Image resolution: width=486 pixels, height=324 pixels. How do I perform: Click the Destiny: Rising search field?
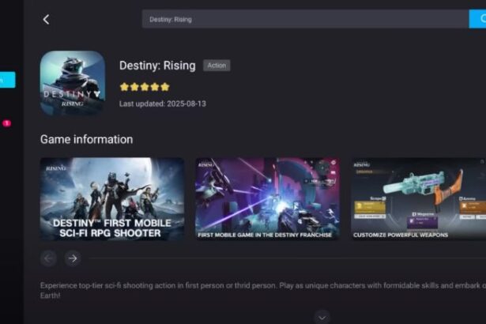tap(305, 19)
